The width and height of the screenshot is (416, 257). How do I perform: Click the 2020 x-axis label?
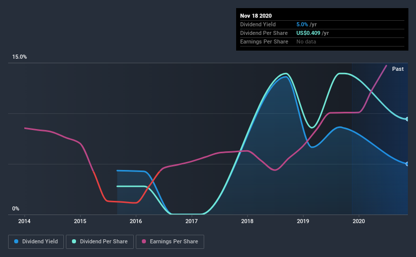(x=359, y=221)
